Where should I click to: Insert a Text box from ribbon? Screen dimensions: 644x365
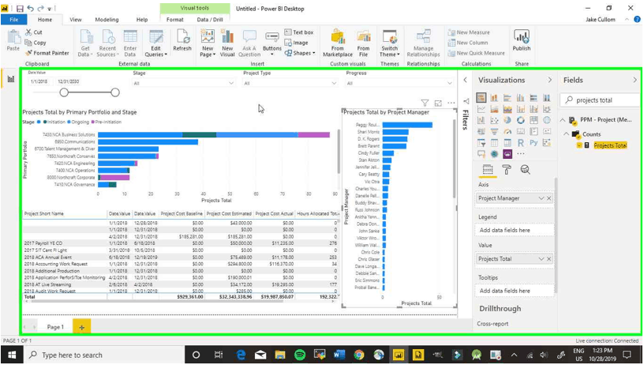299,32
